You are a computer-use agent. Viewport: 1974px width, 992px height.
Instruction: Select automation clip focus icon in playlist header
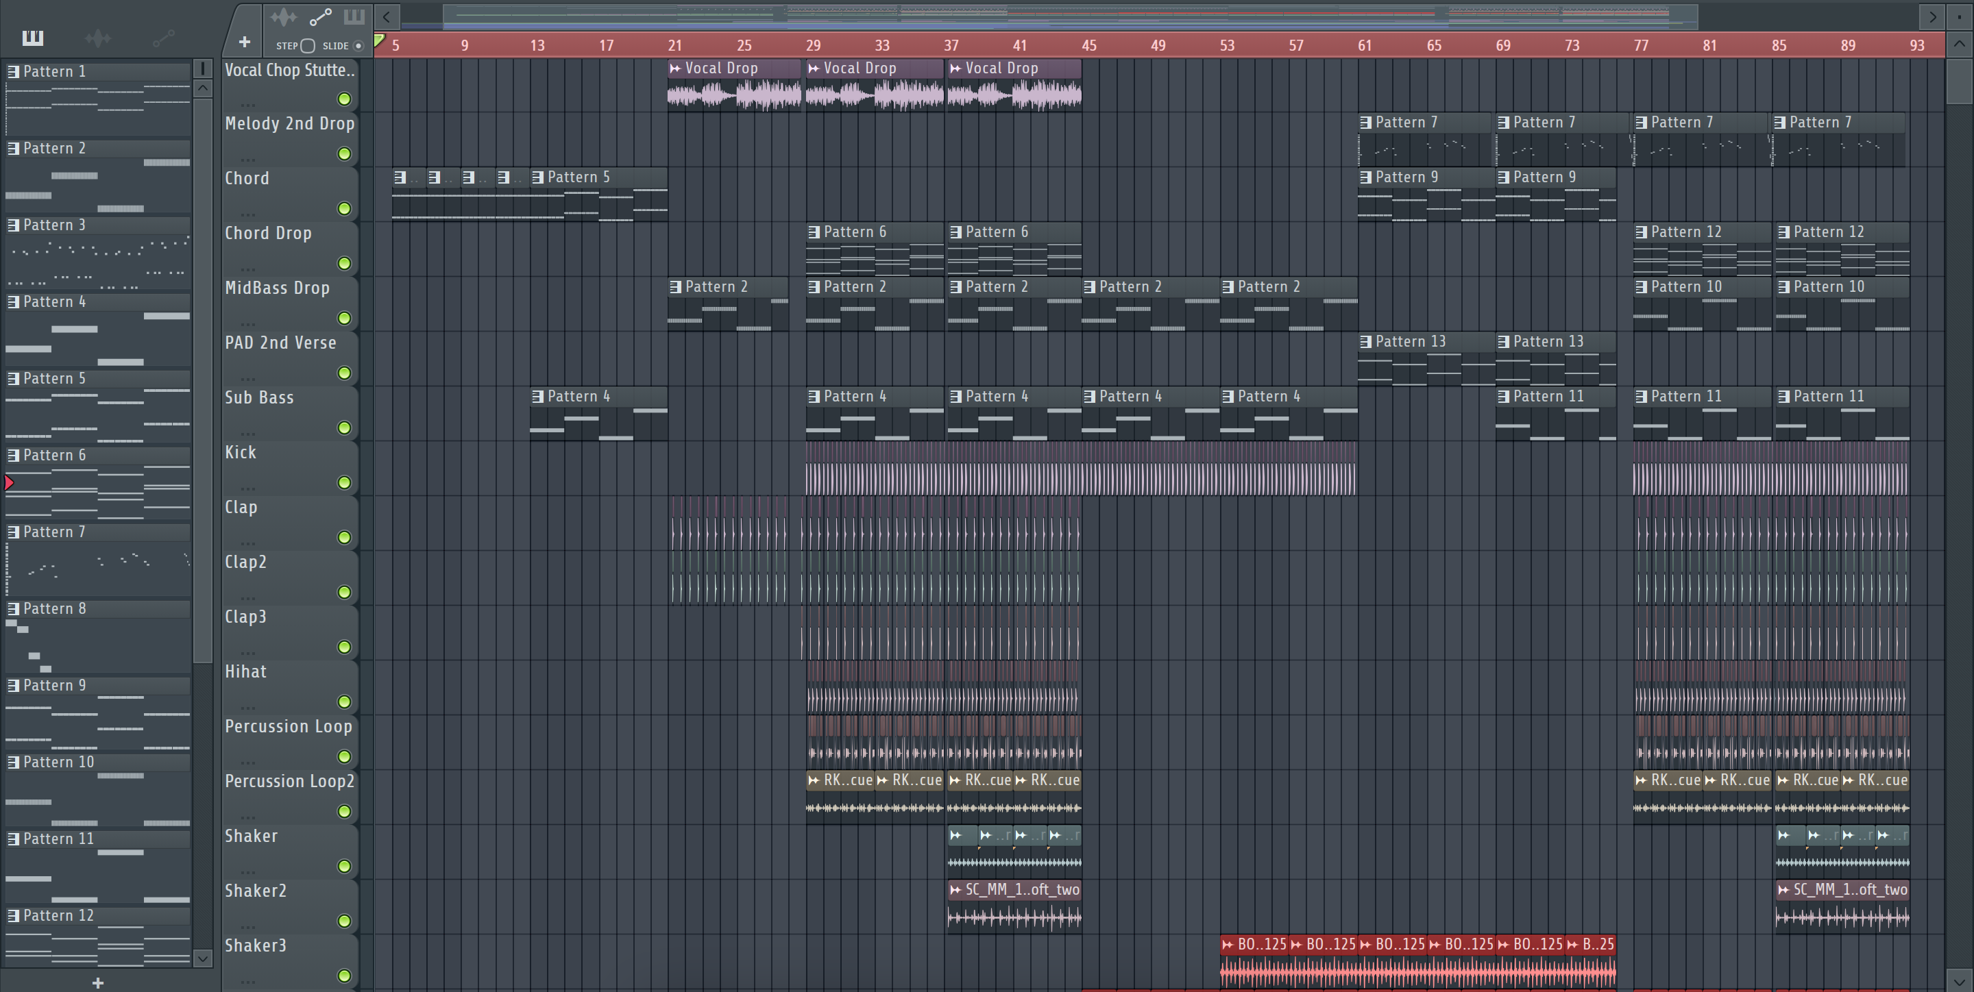pos(320,16)
